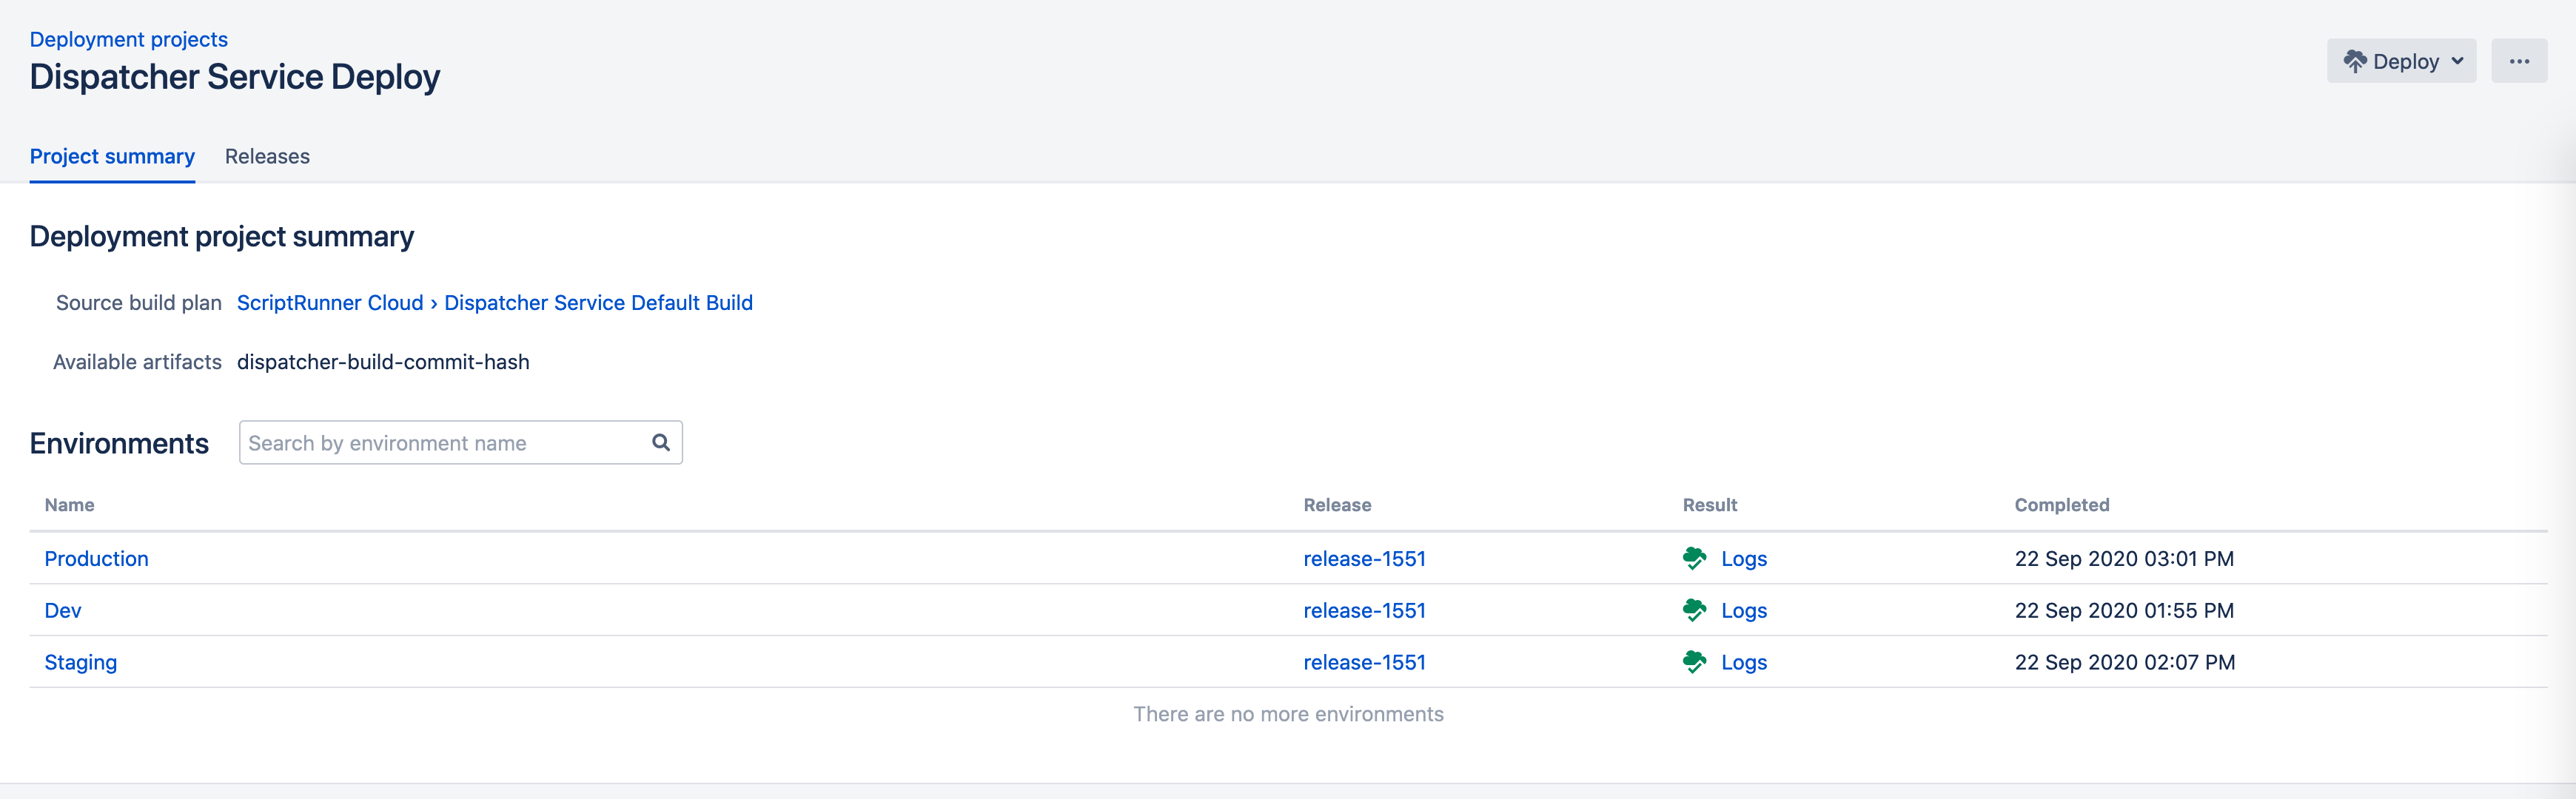Switch to the Releases tab
Screen dimensions: 2576x799
pos(267,156)
